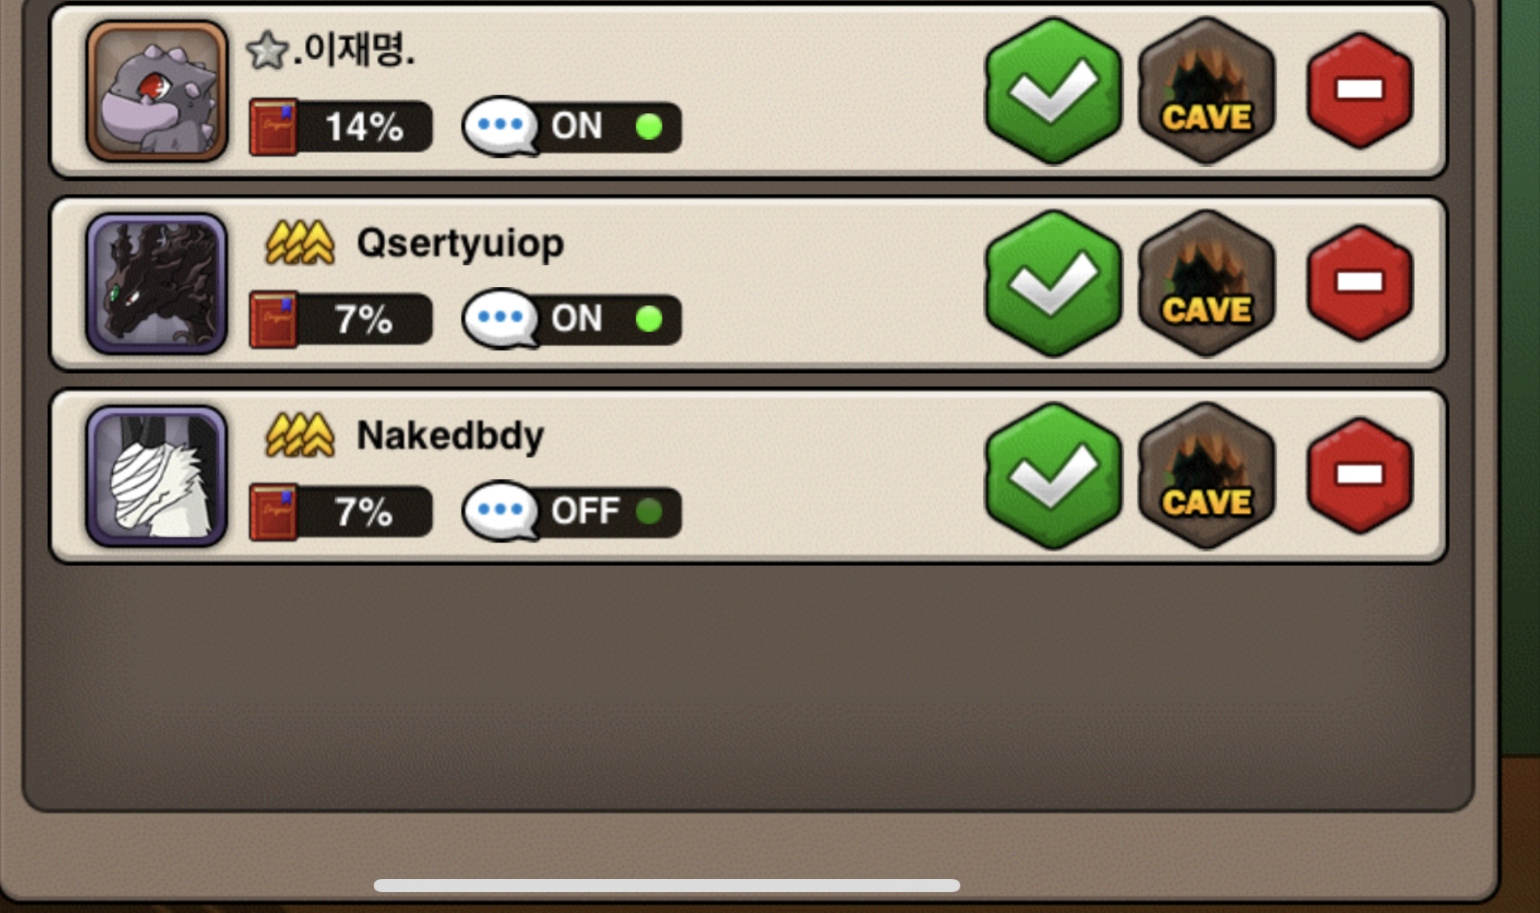Remove Nakedbdy with red minus button
This screenshot has width=1540, height=913.
pos(1360,476)
